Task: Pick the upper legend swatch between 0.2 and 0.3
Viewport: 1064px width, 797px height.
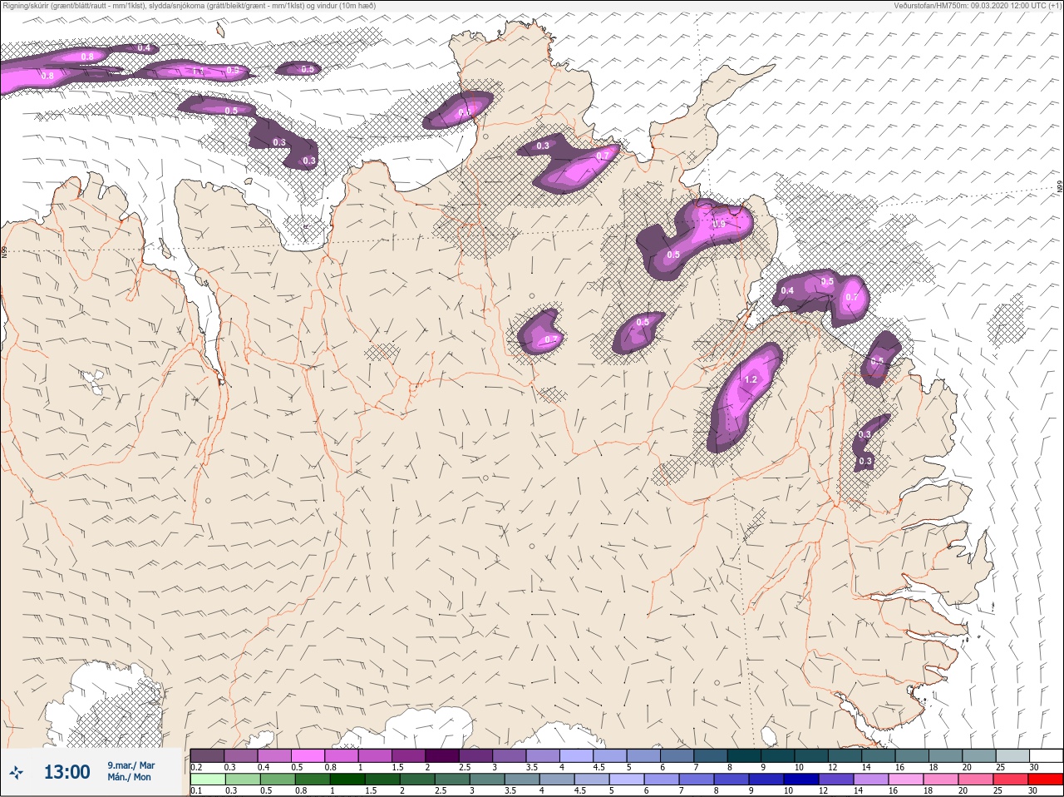Action: click(x=207, y=755)
